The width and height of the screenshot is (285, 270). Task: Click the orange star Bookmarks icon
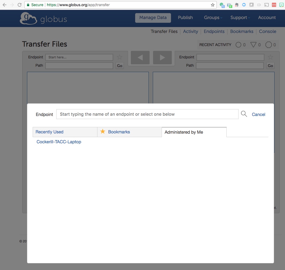pyautogui.click(x=103, y=131)
